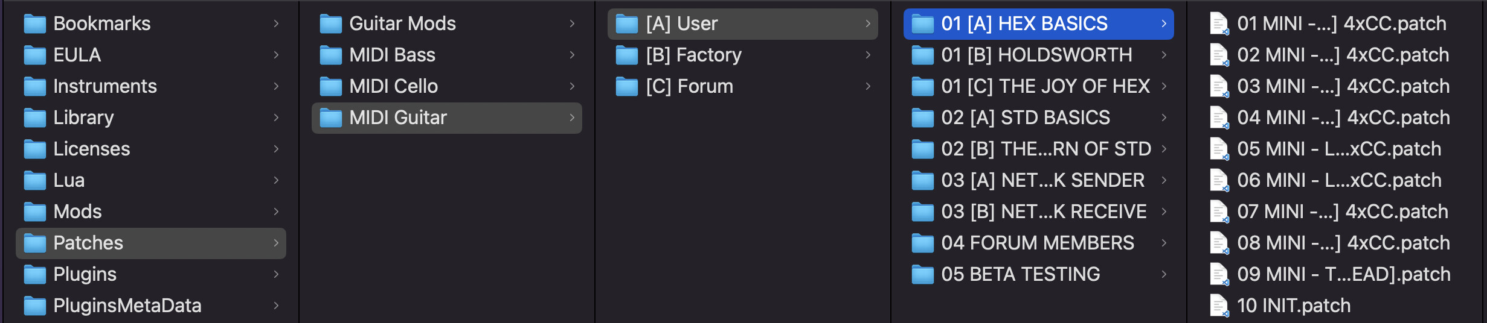Open the Plugins folder
This screenshot has width=1487, height=323.
point(151,274)
